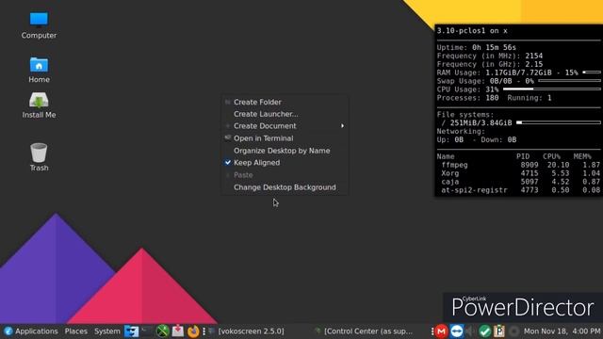Click the ffmpeg process row
The image size is (603, 339).
tap(520, 165)
